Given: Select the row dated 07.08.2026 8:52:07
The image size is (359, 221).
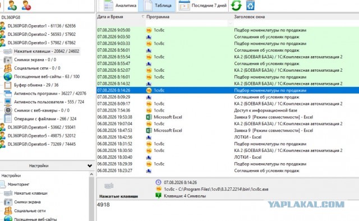Looking at the screenshot, I should tap(228, 70).
